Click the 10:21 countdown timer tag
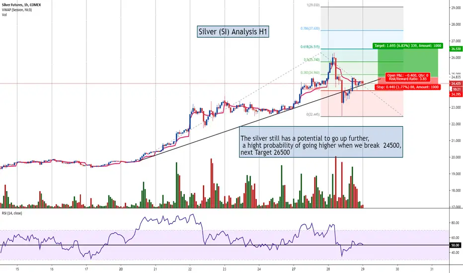The image size is (463, 273). point(456,89)
